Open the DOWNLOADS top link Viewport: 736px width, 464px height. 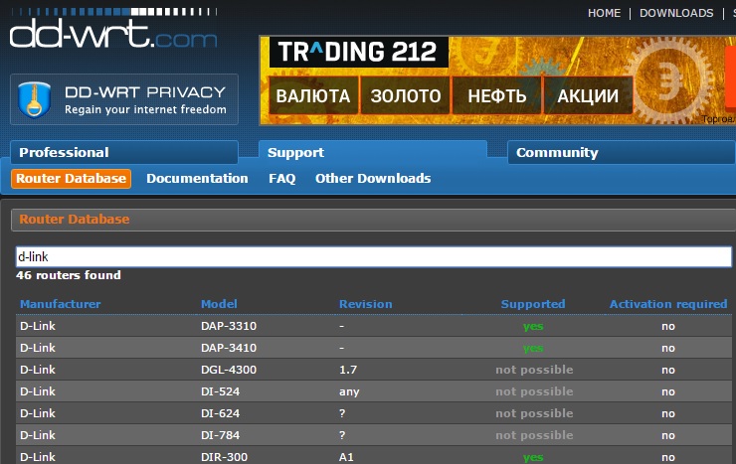676,13
